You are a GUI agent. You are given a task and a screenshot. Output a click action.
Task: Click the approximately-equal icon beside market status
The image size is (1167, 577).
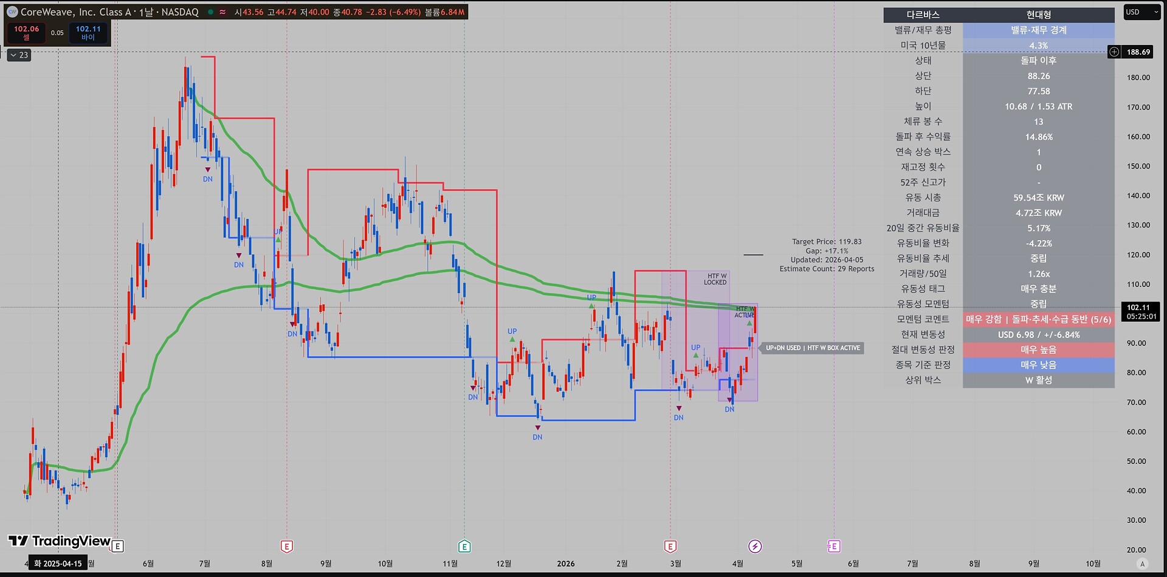click(x=222, y=12)
